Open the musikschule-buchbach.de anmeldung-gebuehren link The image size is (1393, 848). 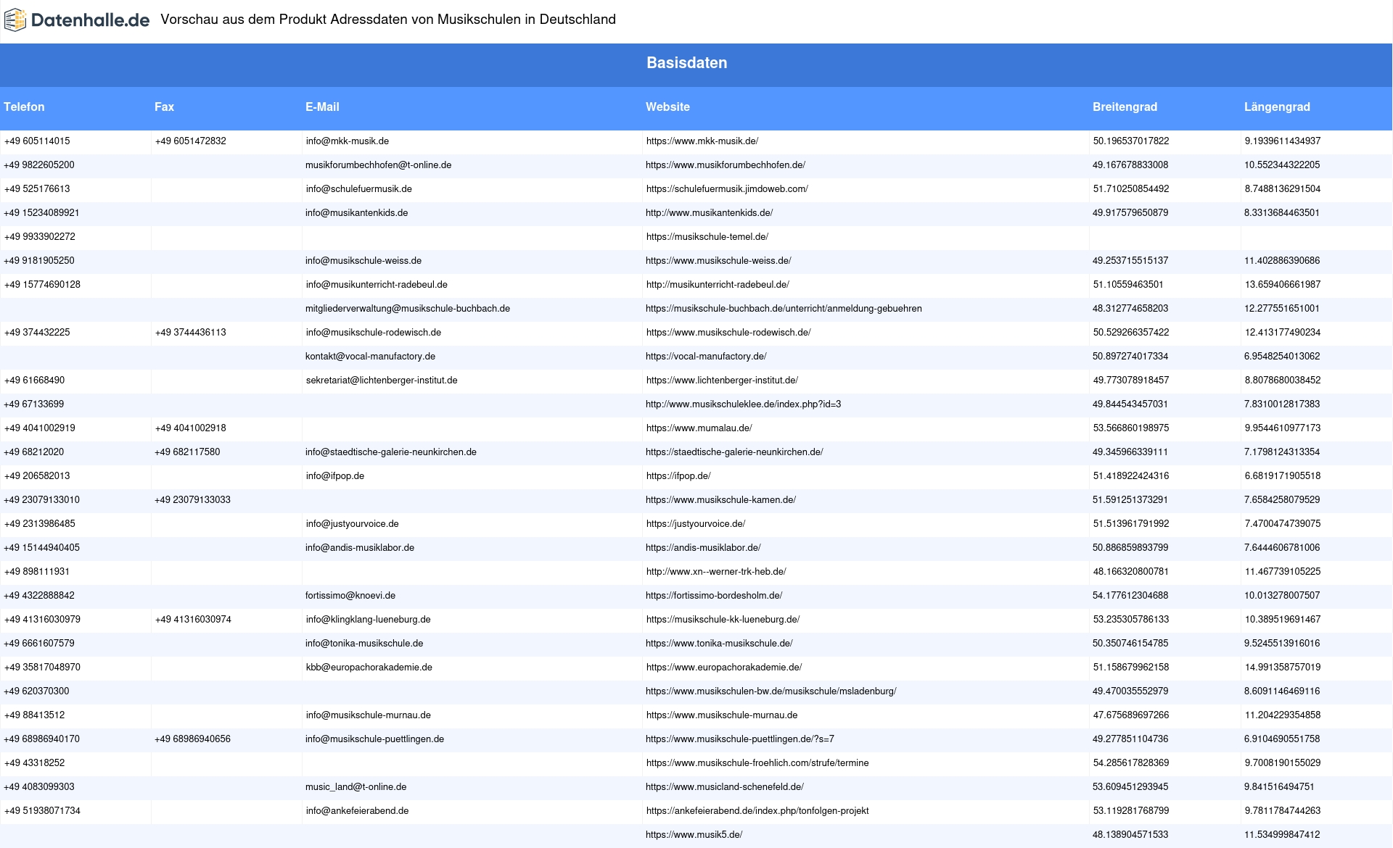[784, 309]
